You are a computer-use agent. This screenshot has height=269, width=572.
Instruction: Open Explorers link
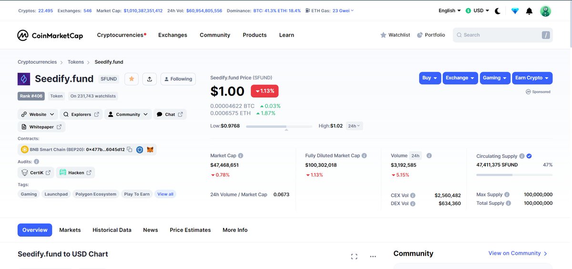pos(81,115)
